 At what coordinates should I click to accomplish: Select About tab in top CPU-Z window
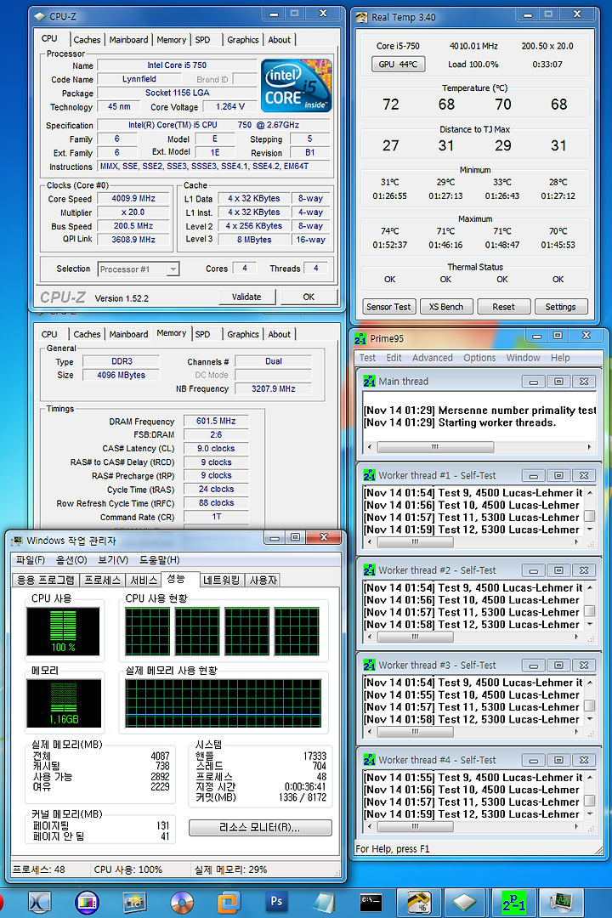click(280, 40)
